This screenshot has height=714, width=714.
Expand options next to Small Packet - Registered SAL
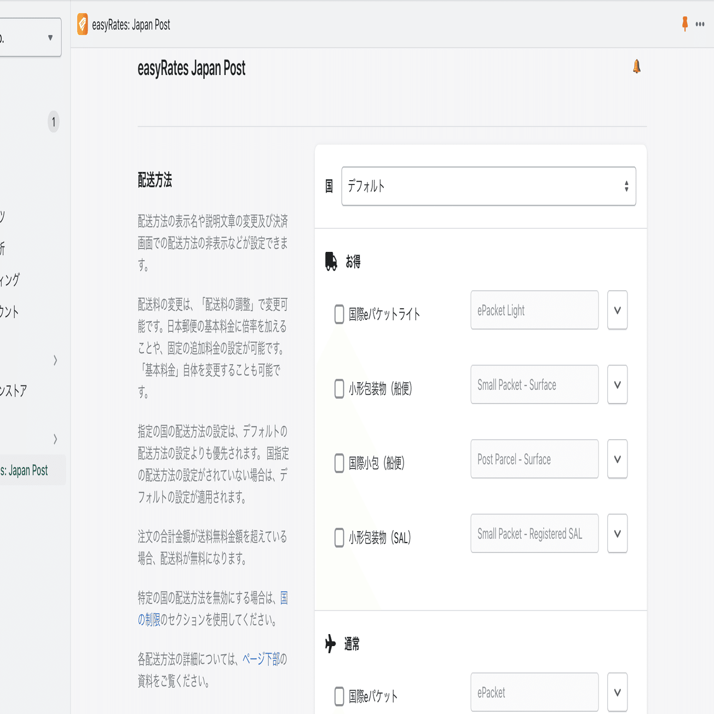point(617,533)
